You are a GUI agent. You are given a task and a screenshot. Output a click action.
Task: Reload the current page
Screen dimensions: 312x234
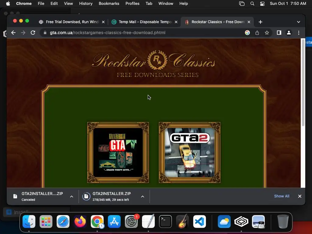click(33, 33)
